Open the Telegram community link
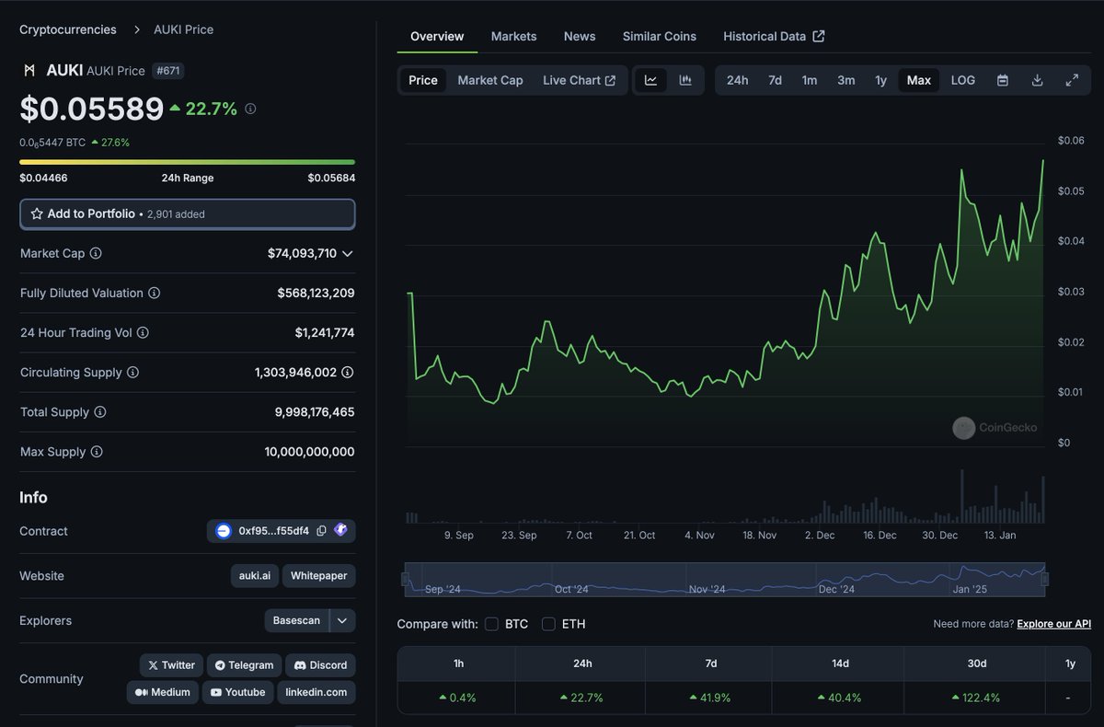The width and height of the screenshot is (1104, 727). click(x=244, y=665)
